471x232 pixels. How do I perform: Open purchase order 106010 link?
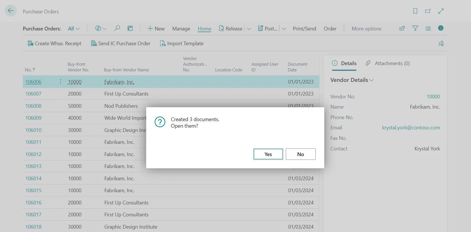click(34, 130)
